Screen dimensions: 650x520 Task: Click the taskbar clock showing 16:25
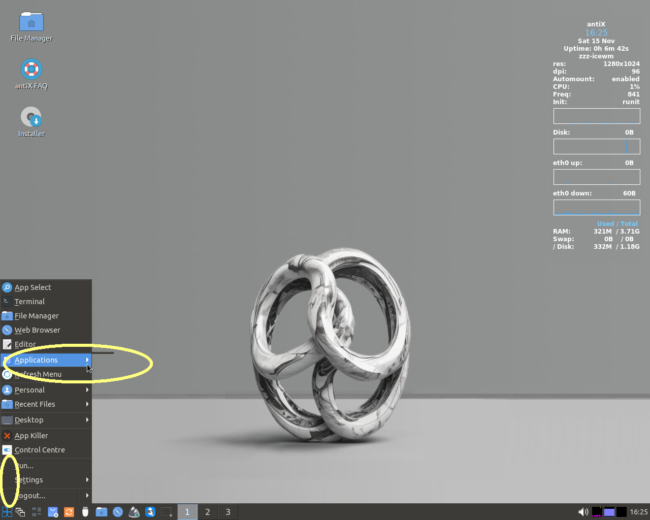tap(638, 512)
